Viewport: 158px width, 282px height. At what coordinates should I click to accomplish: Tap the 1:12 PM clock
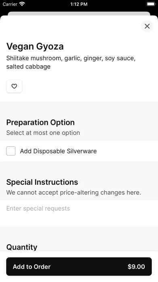tap(79, 4)
